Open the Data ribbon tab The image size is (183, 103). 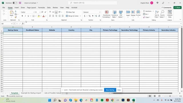(49, 7)
